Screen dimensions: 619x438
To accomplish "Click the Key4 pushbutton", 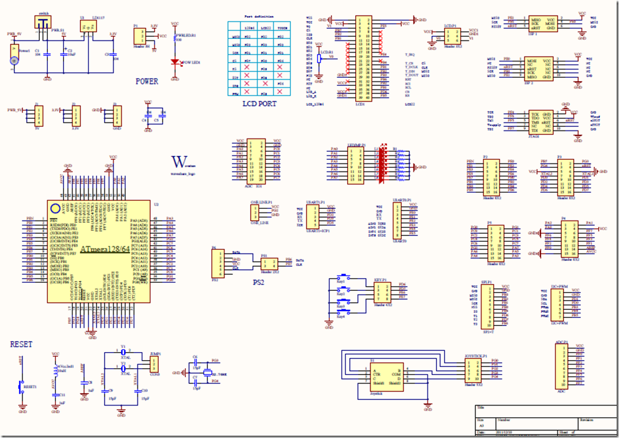I will 344,312.
